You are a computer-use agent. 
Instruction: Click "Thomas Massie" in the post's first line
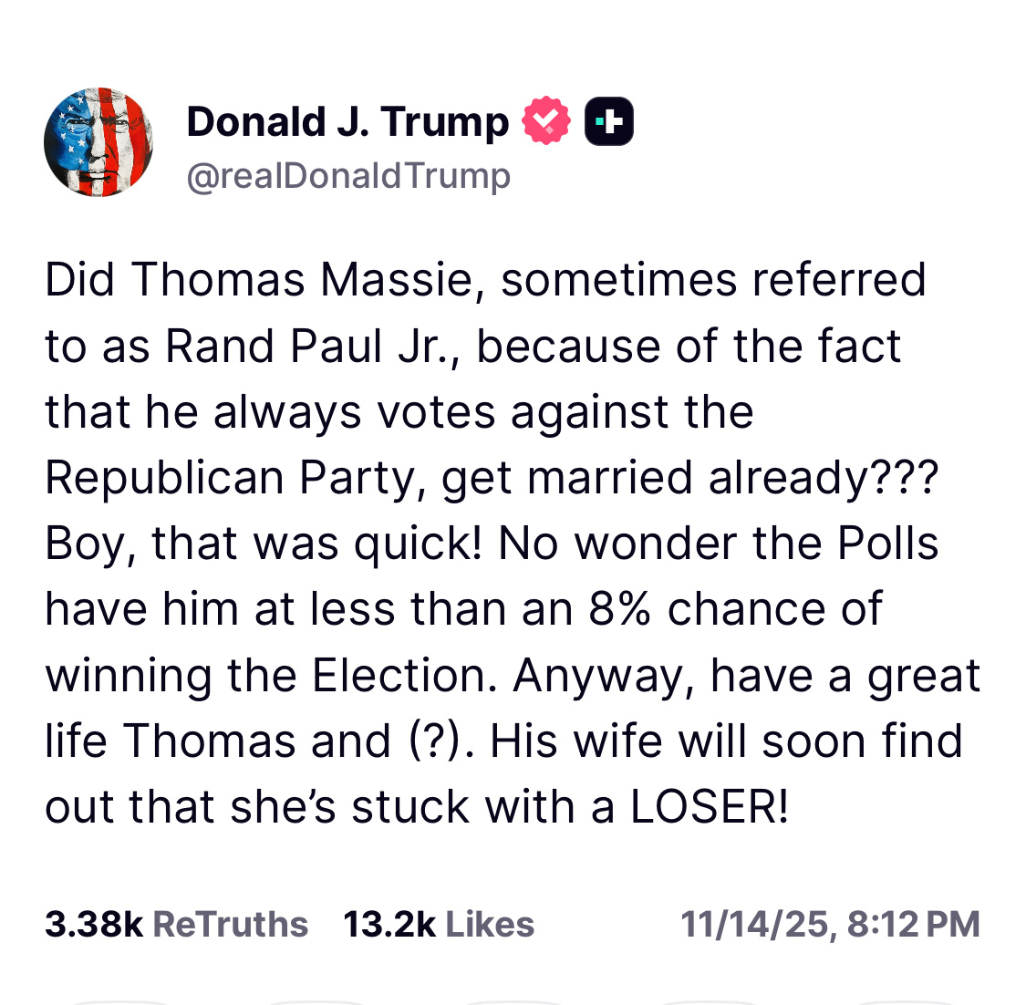(306, 280)
